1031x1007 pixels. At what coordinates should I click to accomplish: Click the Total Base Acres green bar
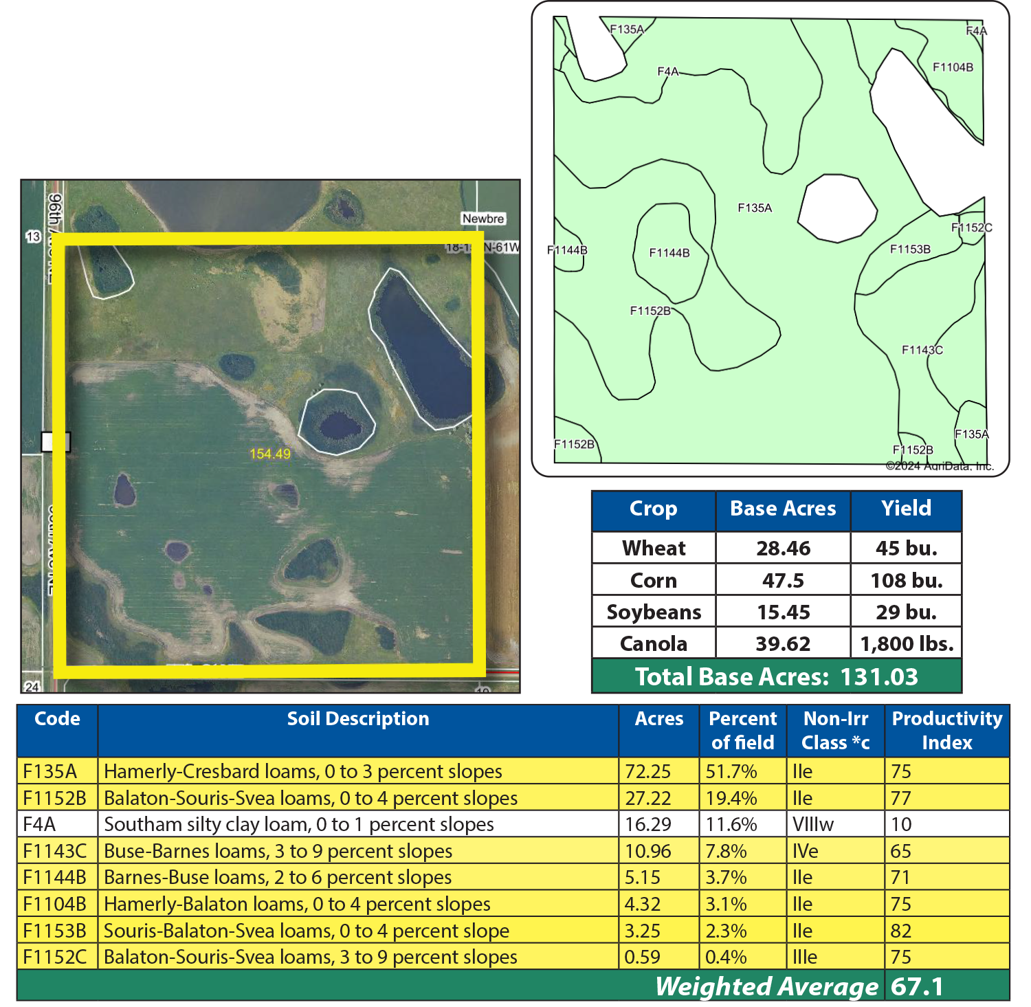(x=776, y=676)
